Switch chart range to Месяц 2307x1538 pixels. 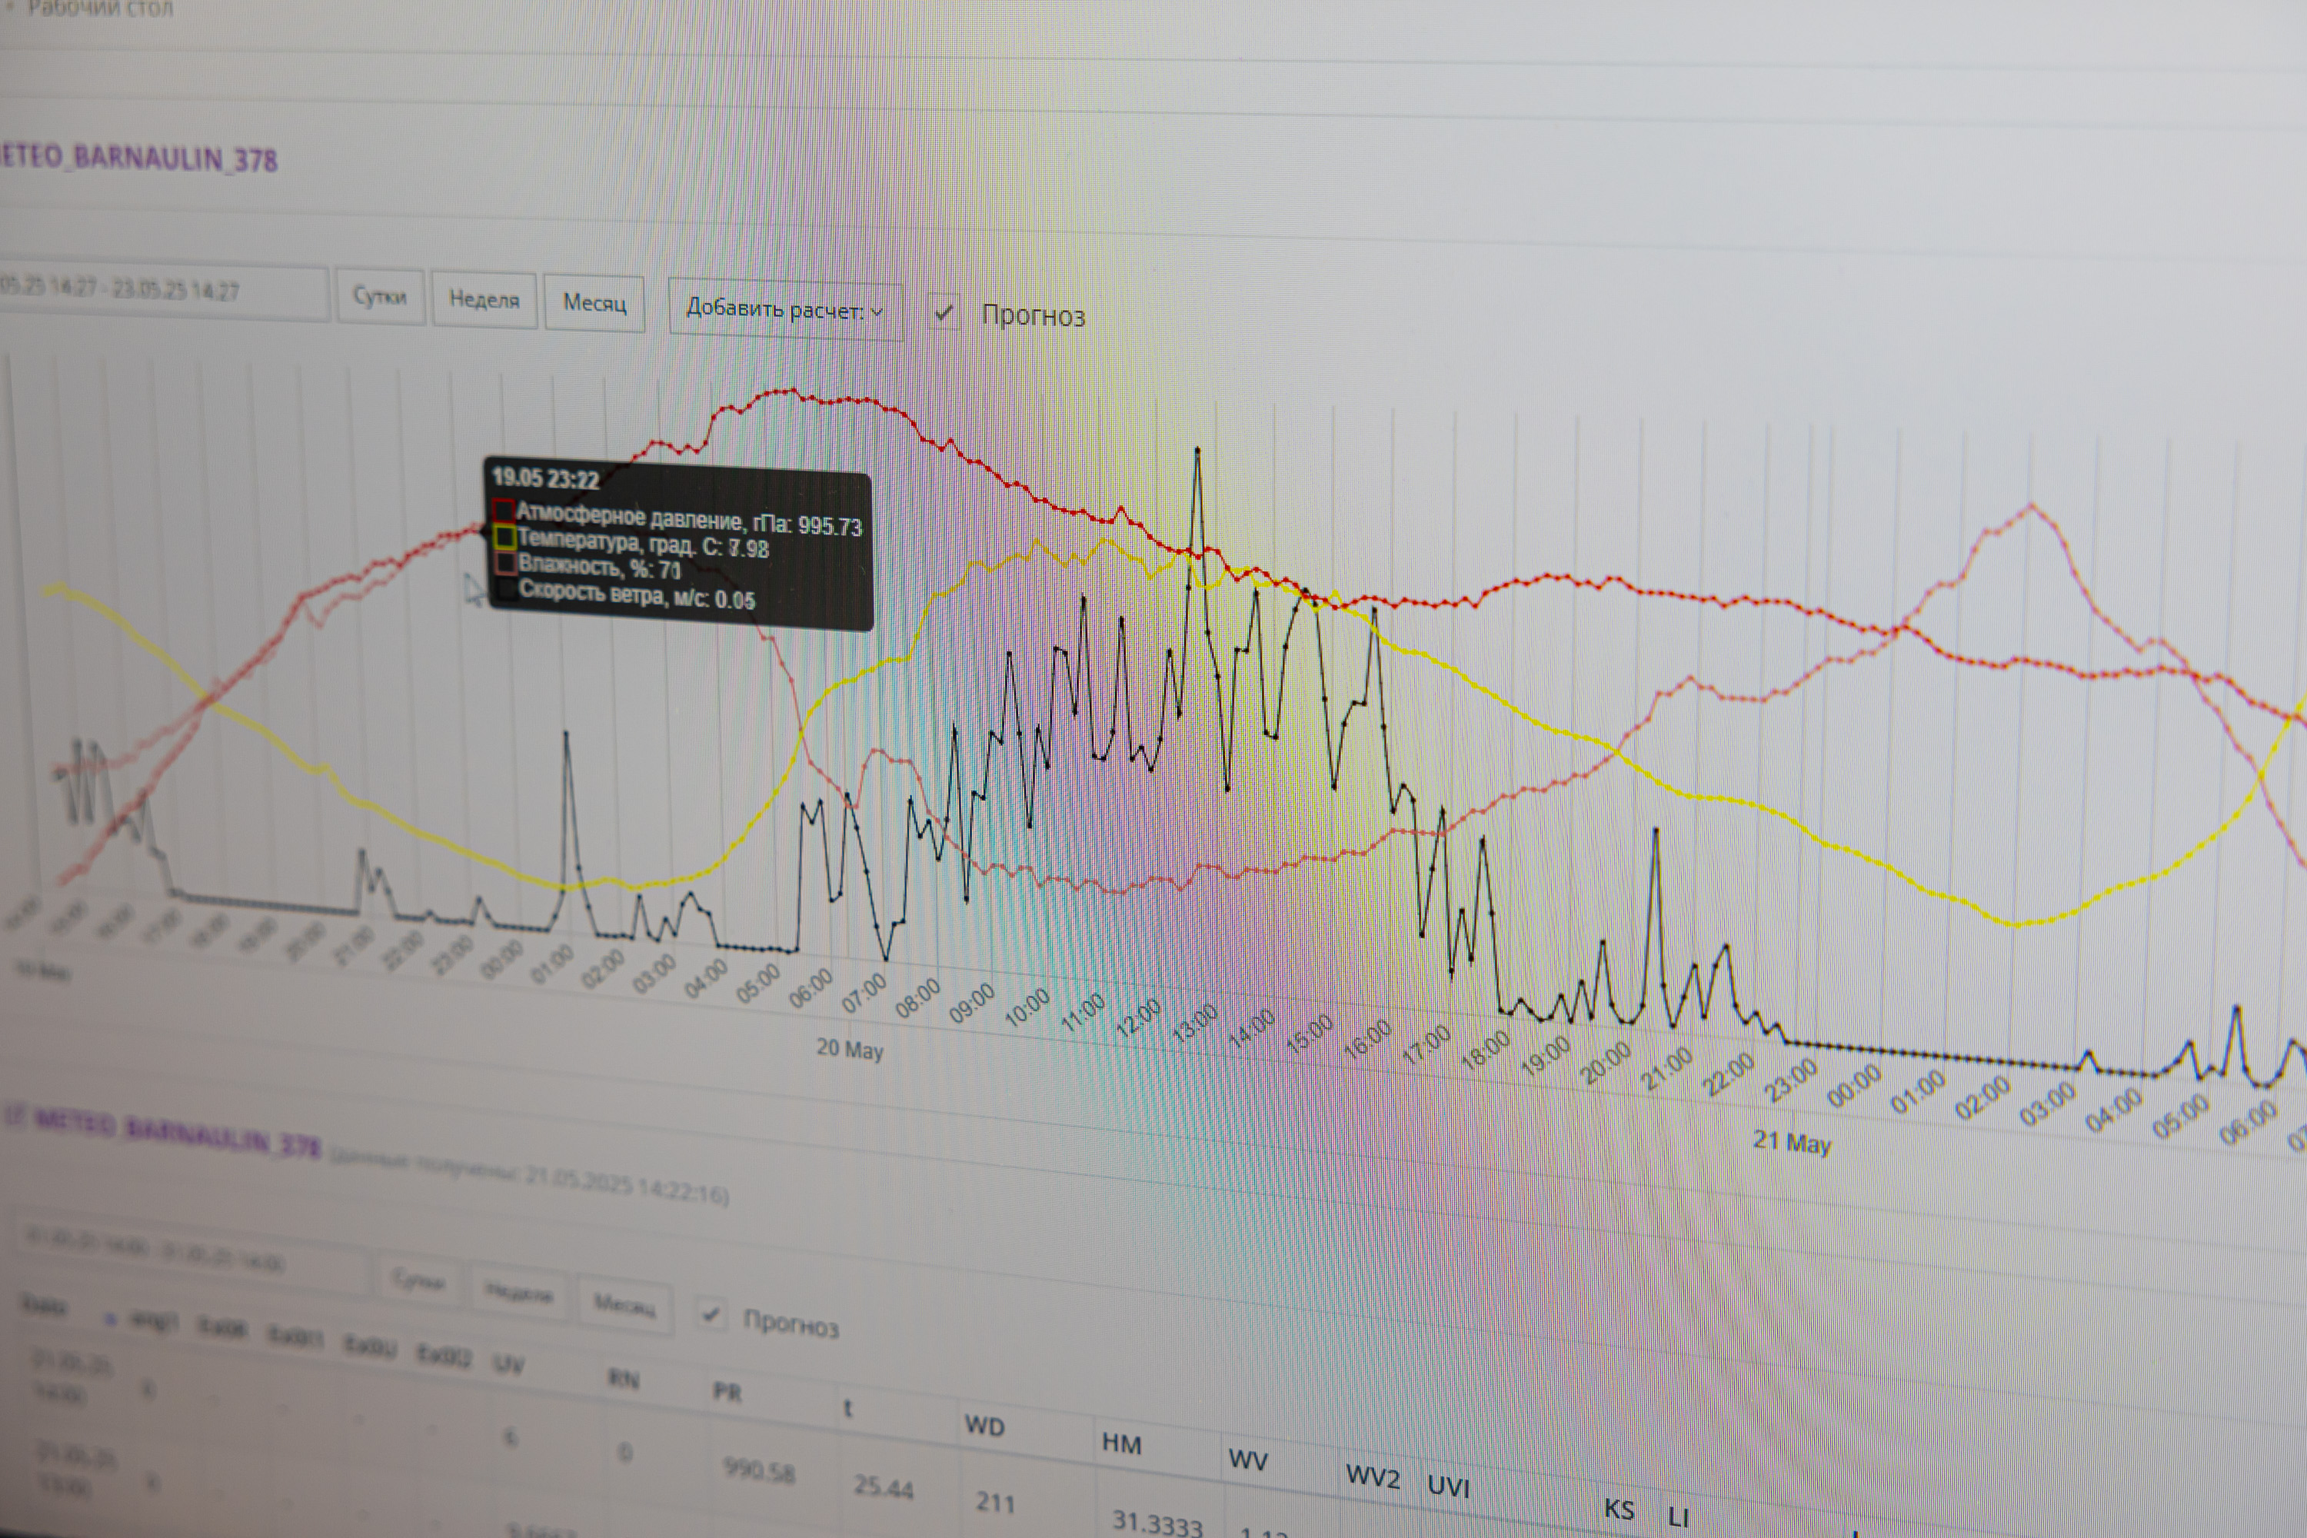pos(594,303)
